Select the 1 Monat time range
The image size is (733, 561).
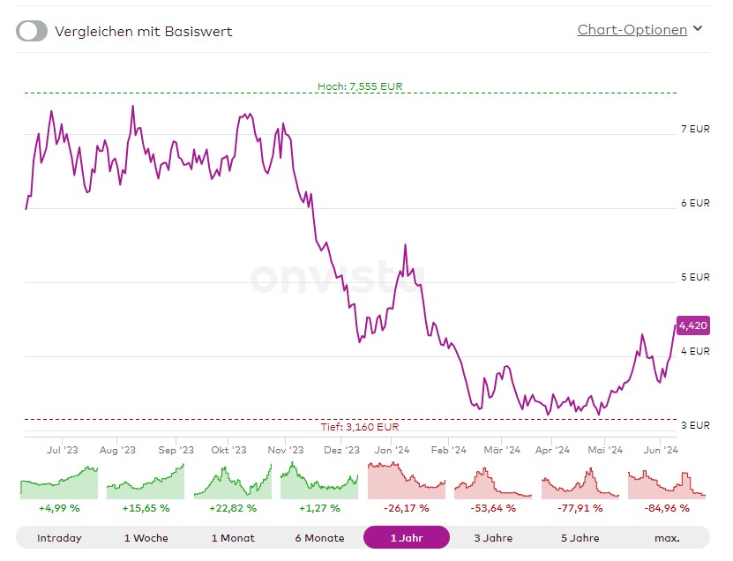(233, 537)
